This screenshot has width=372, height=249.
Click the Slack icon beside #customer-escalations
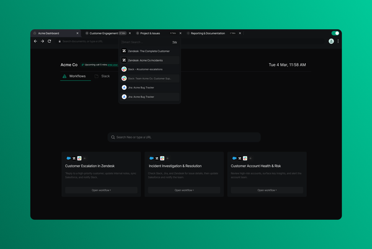[124, 69]
